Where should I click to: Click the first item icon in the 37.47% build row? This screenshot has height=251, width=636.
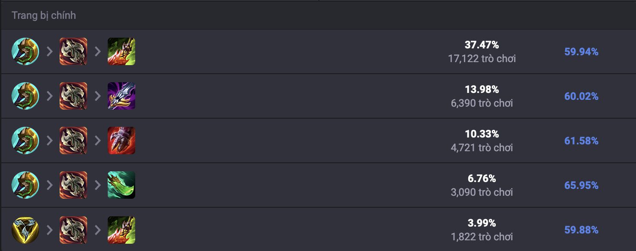click(x=25, y=51)
